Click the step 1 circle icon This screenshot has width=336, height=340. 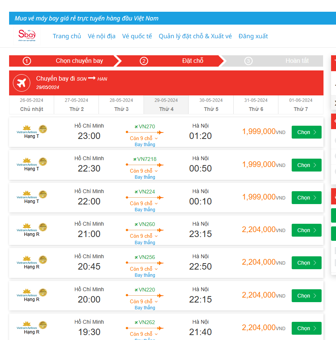pos(27,61)
